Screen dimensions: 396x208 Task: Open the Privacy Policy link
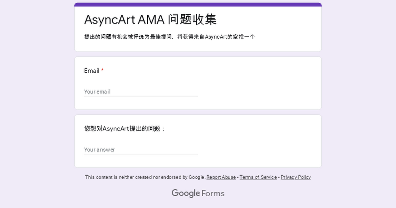[x=296, y=177]
